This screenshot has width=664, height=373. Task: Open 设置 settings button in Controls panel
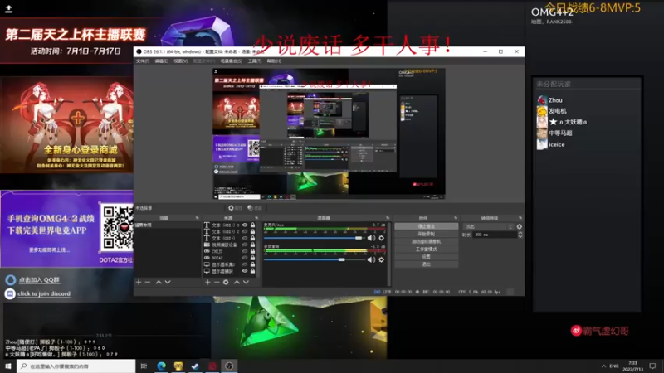(427, 257)
